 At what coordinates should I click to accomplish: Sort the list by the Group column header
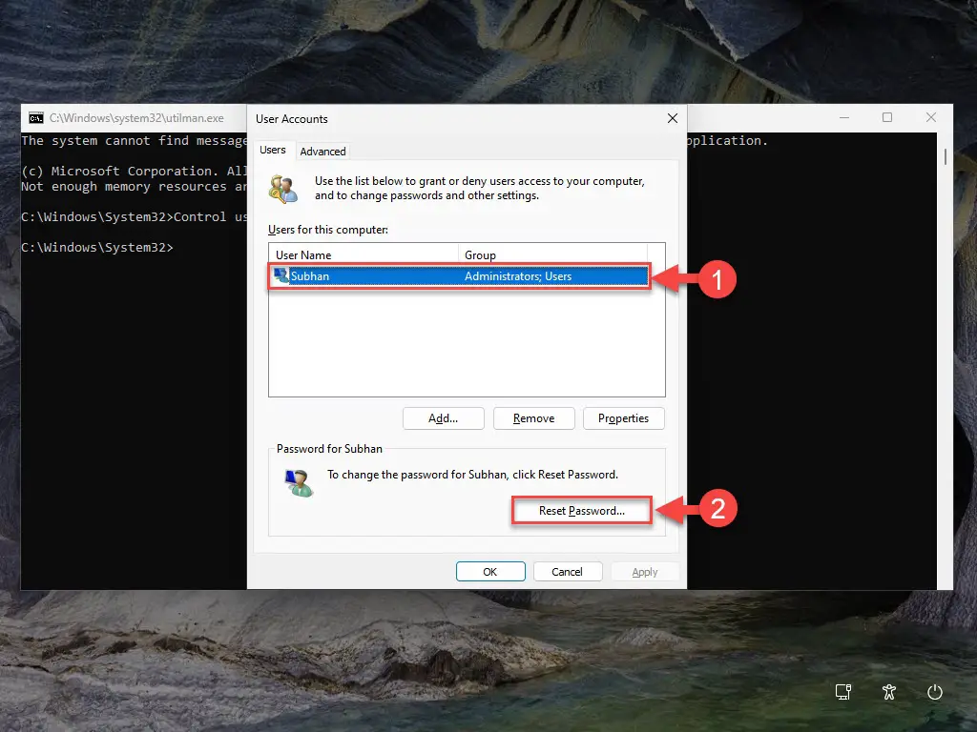tap(480, 254)
